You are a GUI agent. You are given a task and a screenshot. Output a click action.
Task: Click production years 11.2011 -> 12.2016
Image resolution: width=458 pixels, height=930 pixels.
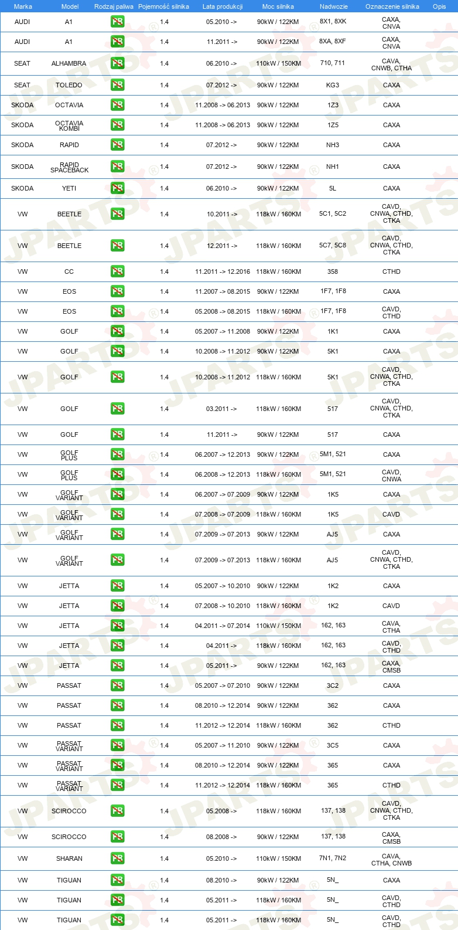point(223,271)
